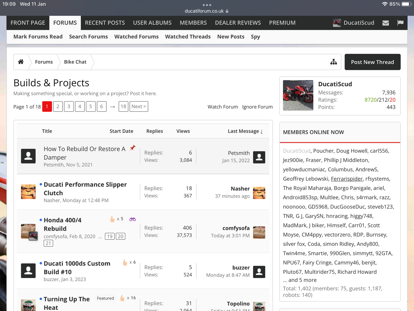This screenshot has width=414, height=311.
Task: Open Nasher last message avatar
Action: pos(259,193)
